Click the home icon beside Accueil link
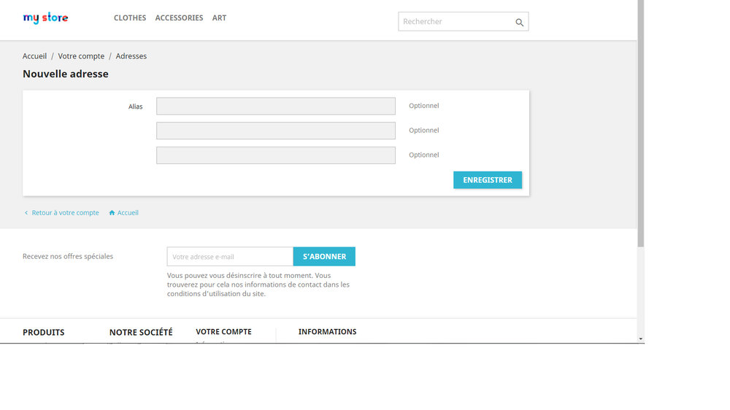The image size is (730, 410). (112, 213)
